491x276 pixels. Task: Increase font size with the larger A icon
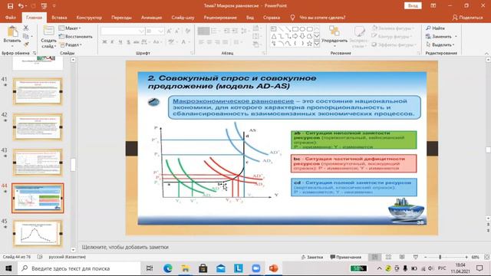[169, 31]
